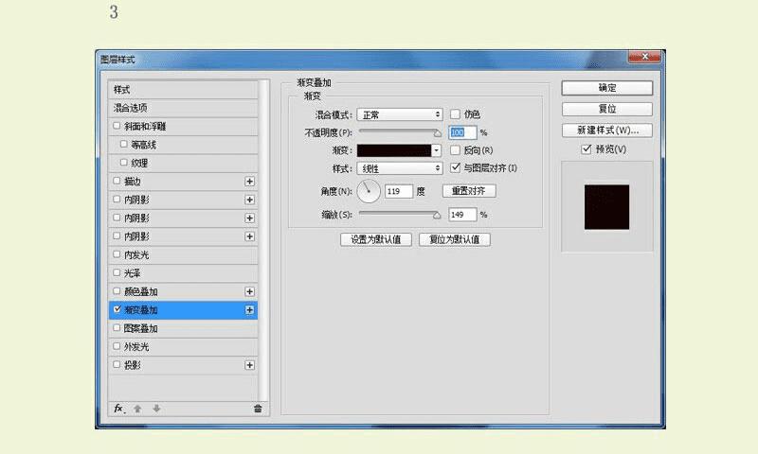Click plus icon beside 投影

tap(249, 365)
